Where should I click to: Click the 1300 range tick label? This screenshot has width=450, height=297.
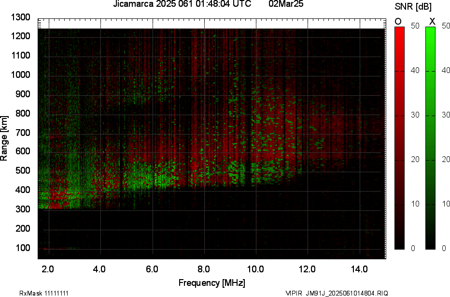(20, 17)
